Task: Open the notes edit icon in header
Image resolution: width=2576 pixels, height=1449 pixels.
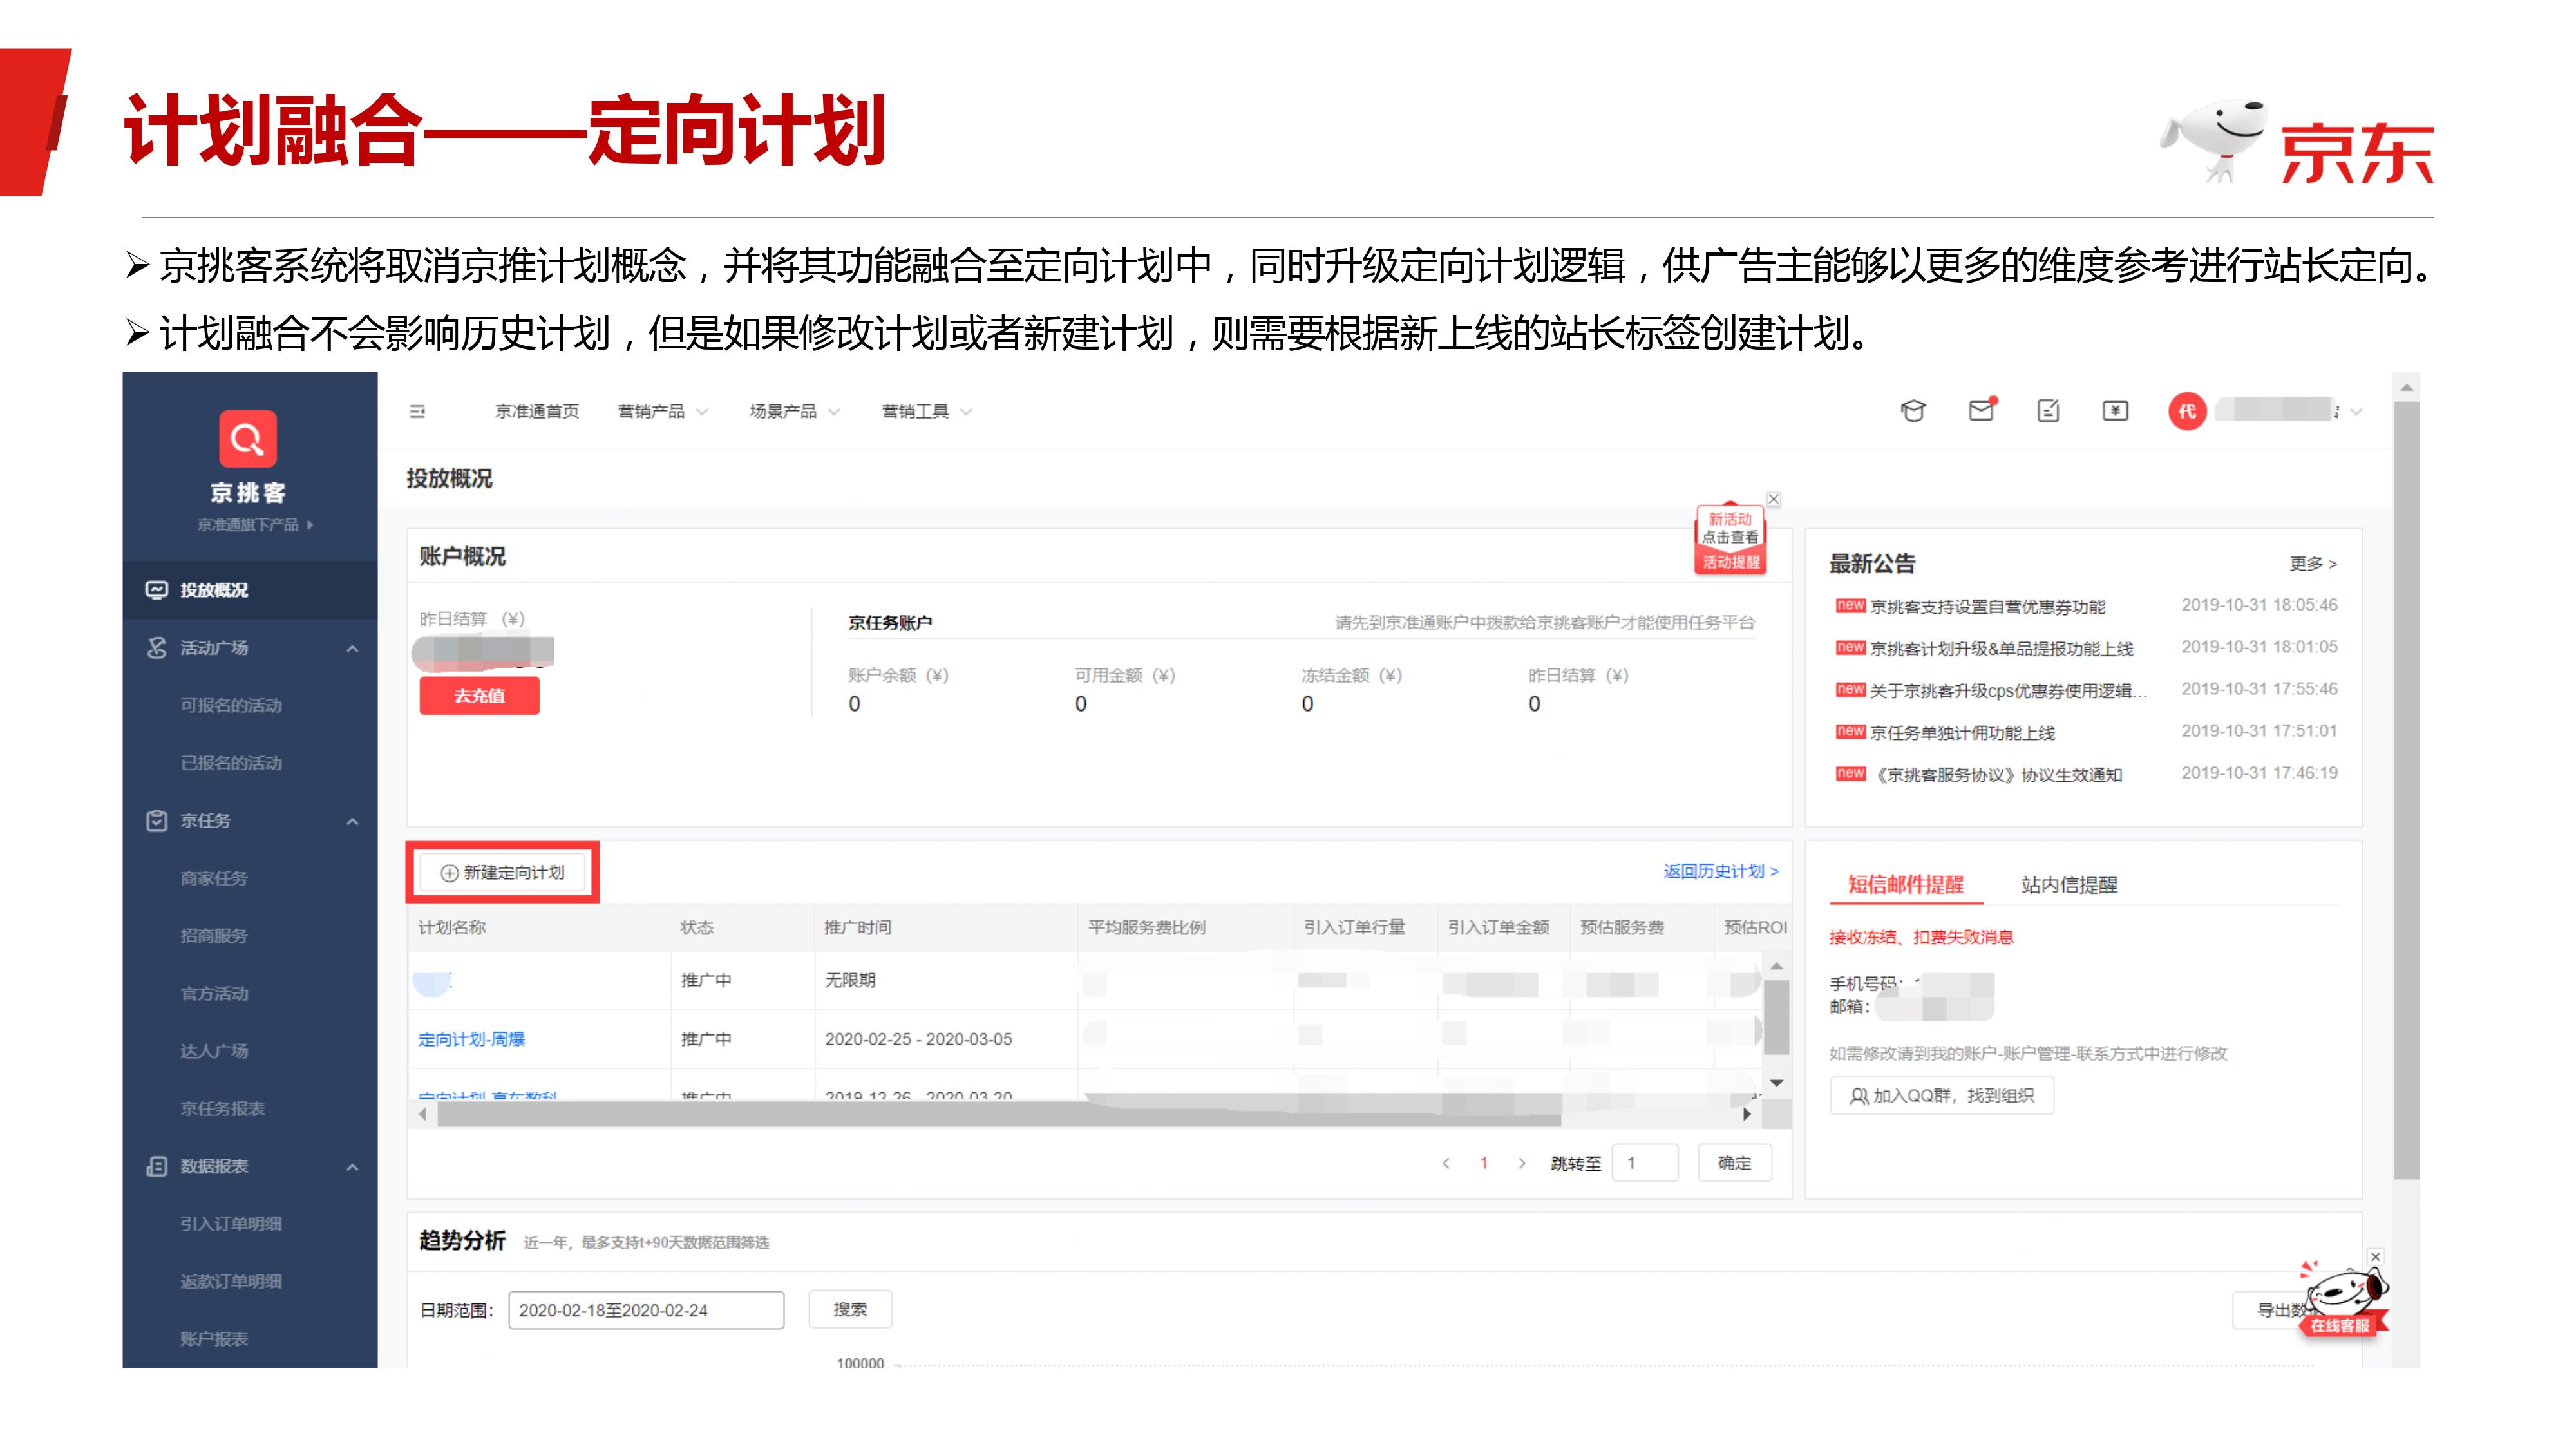Action: click(x=2048, y=411)
